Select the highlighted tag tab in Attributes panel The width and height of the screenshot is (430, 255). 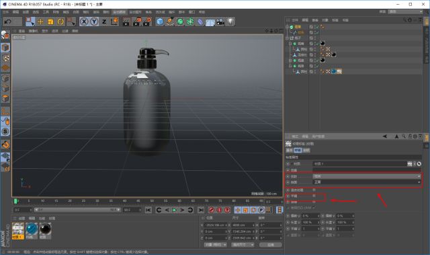click(x=298, y=150)
